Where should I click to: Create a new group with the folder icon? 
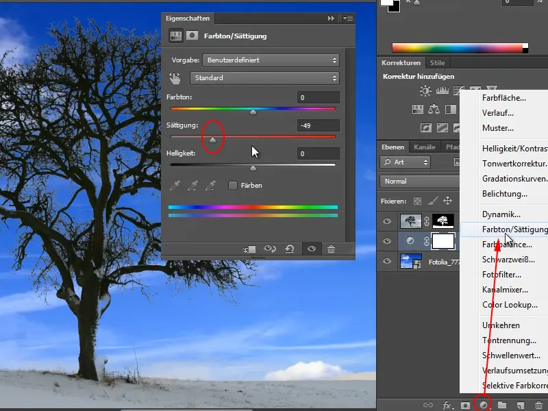tap(502, 405)
